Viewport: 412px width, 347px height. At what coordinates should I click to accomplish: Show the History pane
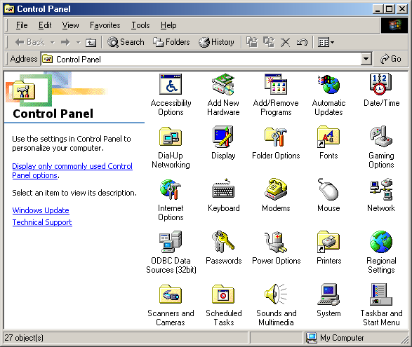point(216,42)
